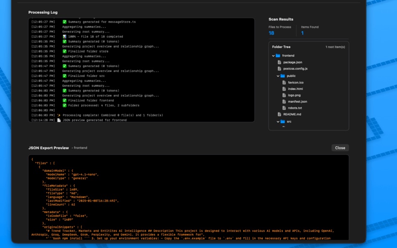
Task: Click the package.json file icon
Action: 279,62
